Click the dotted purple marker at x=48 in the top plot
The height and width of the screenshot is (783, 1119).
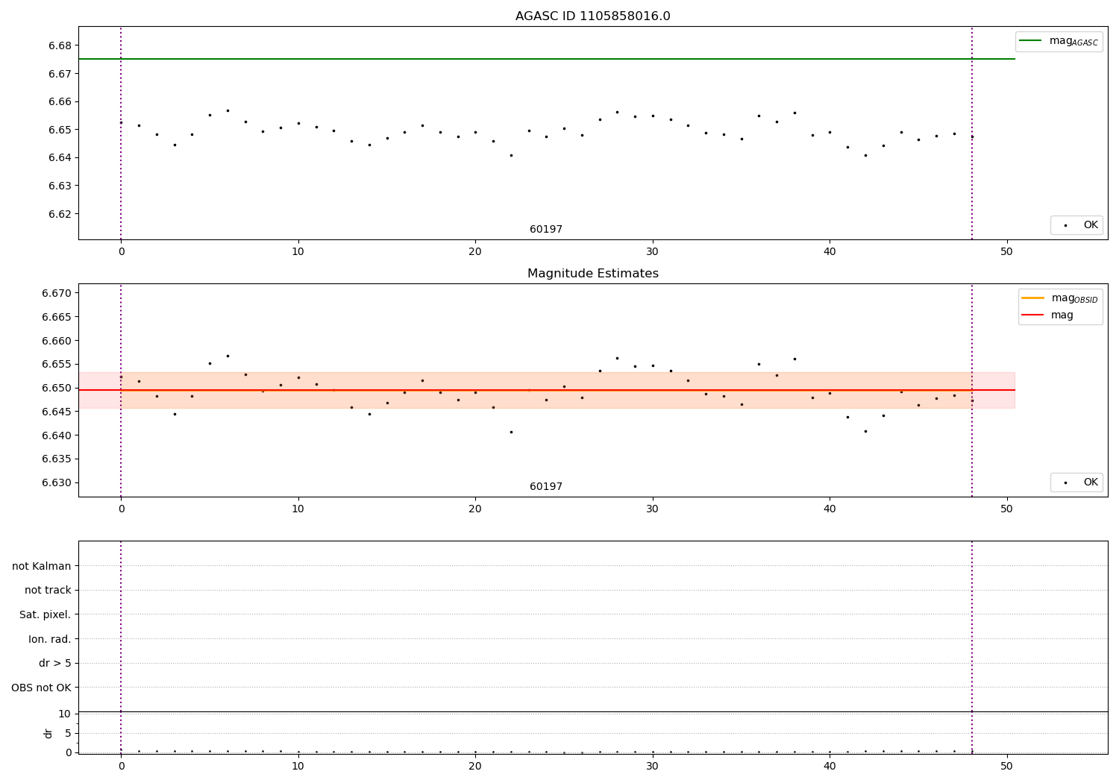tap(972, 133)
